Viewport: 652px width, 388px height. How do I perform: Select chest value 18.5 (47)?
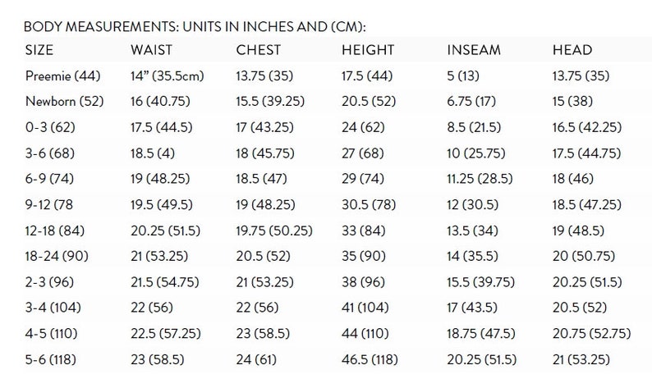point(262,179)
